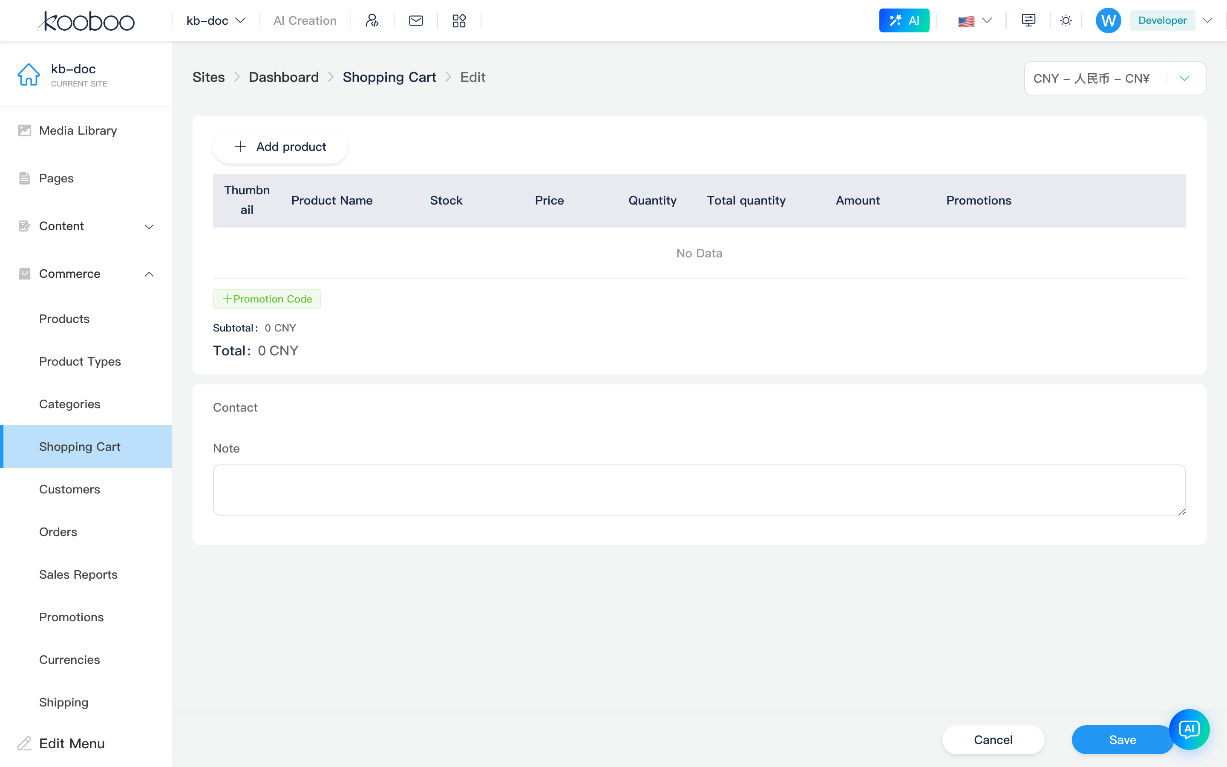Click the Developer role badge
The image size is (1227, 767).
coord(1162,20)
